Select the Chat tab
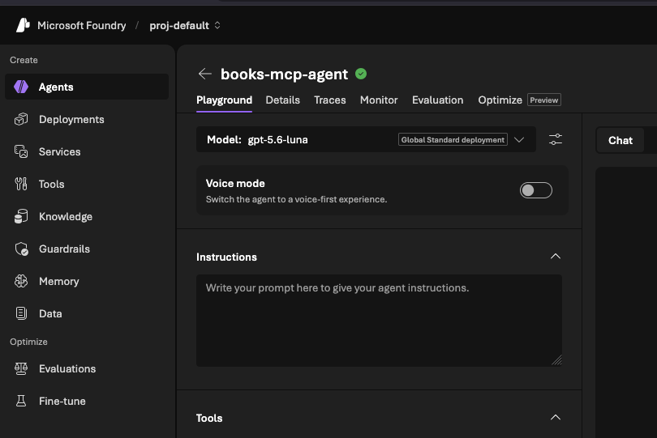Screen dimensions: 657x438 point(620,141)
